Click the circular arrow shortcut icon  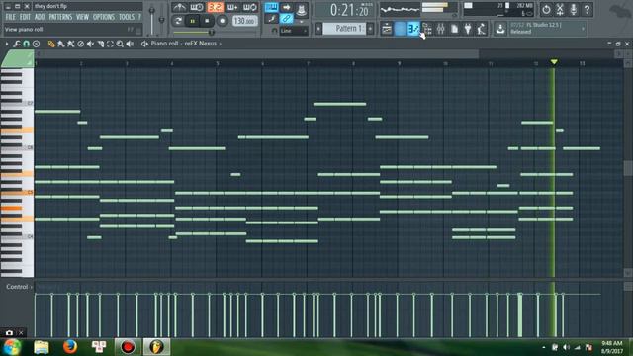(x=546, y=9)
